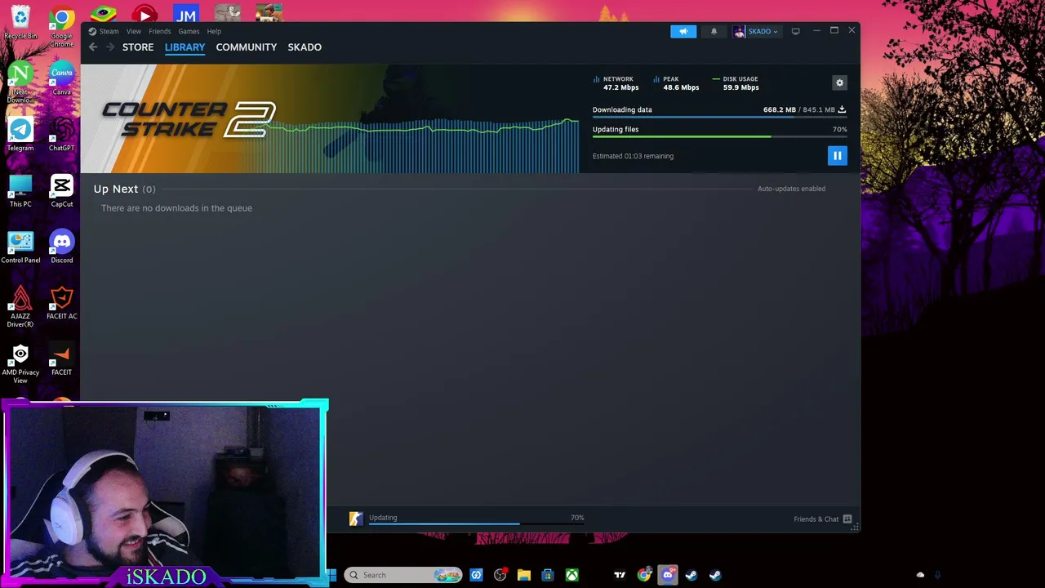The image size is (1045, 588).
Task: Click the Up Next heading
Action: 116,189
